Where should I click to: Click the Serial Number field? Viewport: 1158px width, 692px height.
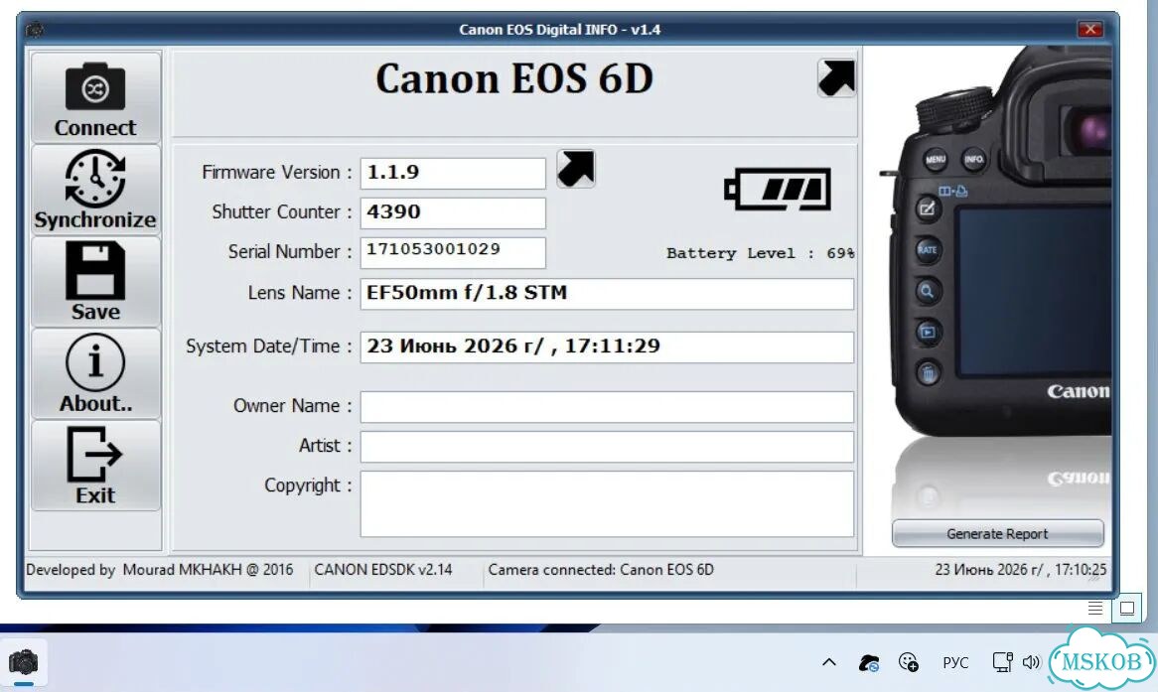(x=453, y=252)
